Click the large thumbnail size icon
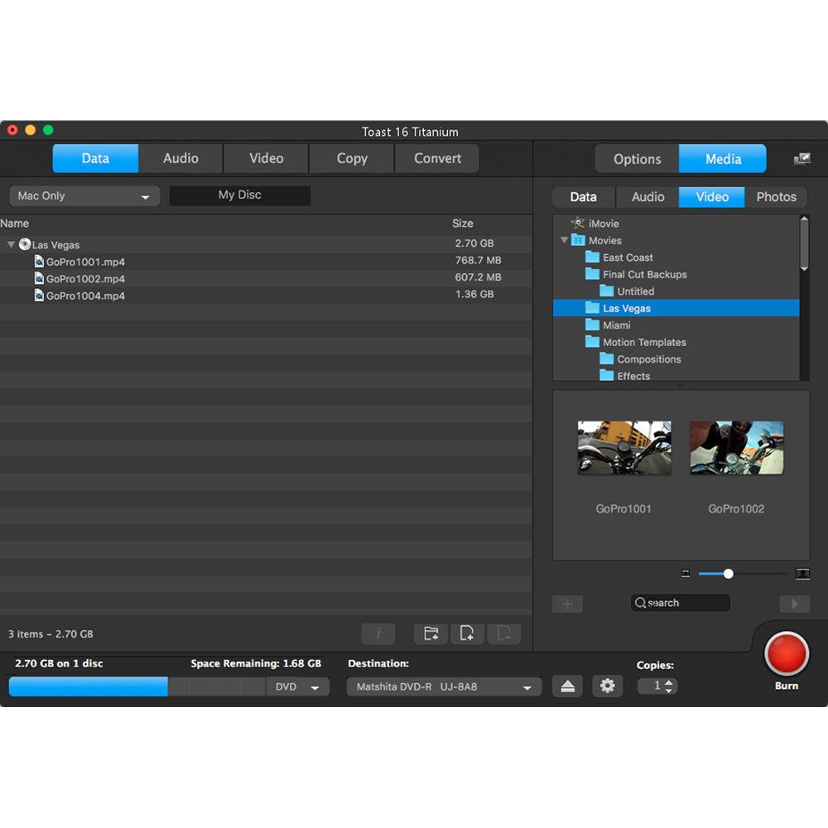Viewport: 828px width, 828px height. coord(802,574)
